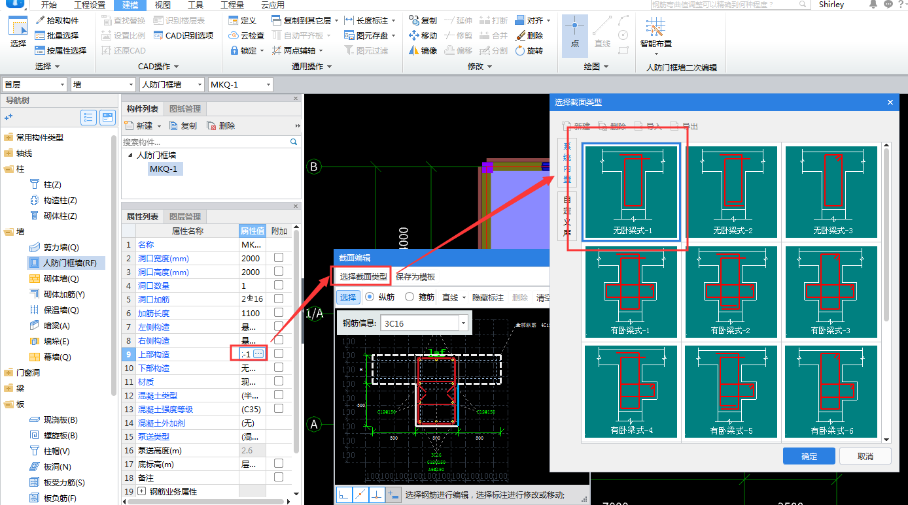Open the 钢筋信息 3C16 dropdown
Image resolution: width=908 pixels, height=505 pixels.
464,323
